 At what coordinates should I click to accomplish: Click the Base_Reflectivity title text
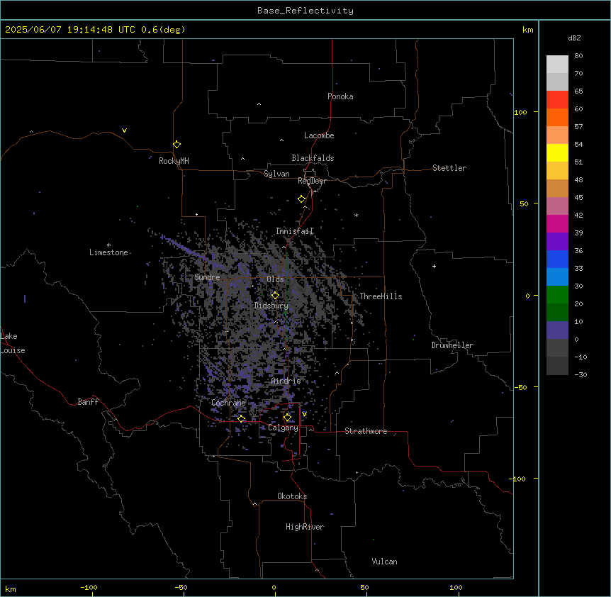pos(305,11)
